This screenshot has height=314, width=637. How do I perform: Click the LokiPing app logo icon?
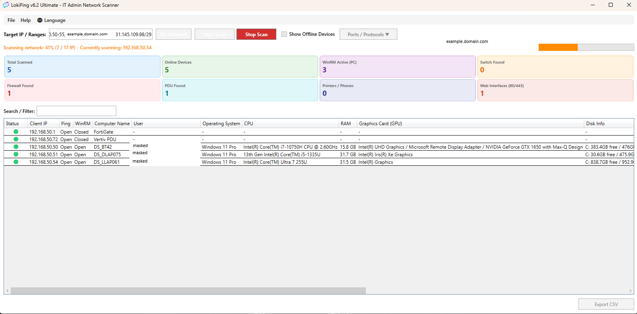tap(6, 5)
